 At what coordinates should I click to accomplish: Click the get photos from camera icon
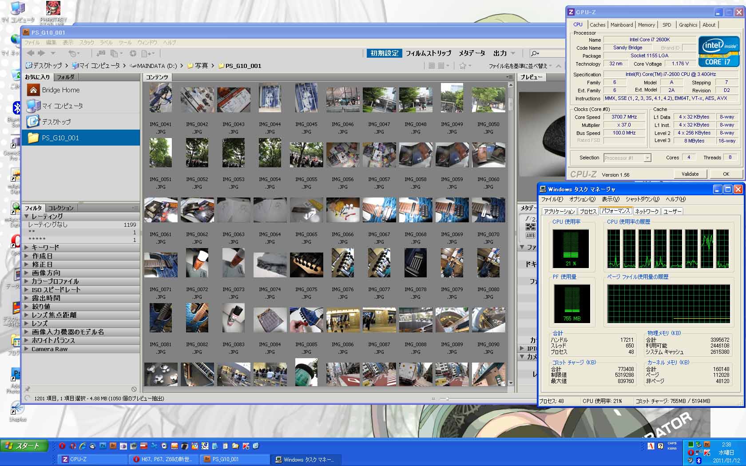pos(101,53)
